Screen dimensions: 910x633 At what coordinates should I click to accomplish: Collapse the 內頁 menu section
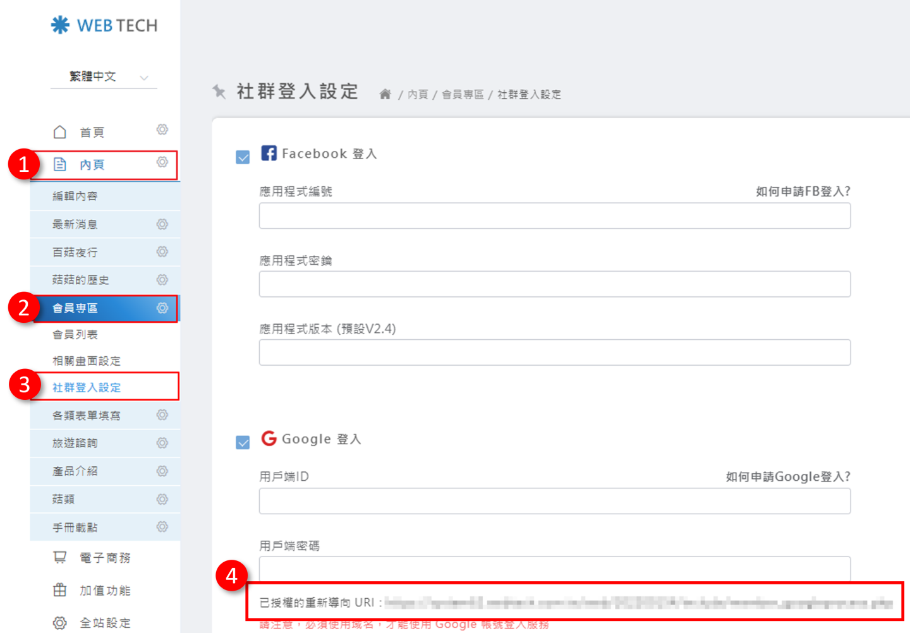(x=92, y=165)
